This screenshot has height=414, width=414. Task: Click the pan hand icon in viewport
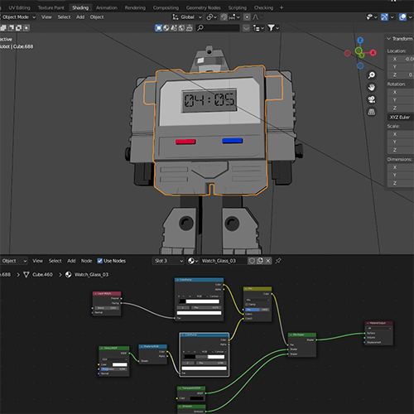click(x=372, y=88)
